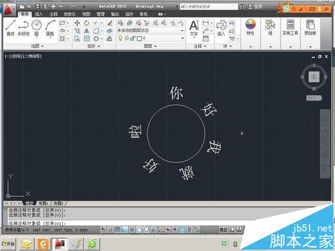
Task: Click the Copy objects tool icon
Action: pos(77,31)
